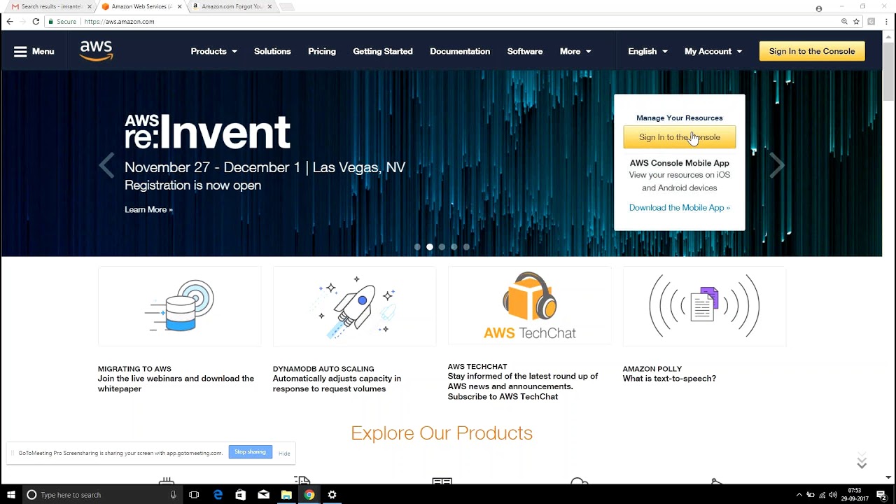Select the third carousel dot indicator
The width and height of the screenshot is (896, 504).
pos(442,247)
